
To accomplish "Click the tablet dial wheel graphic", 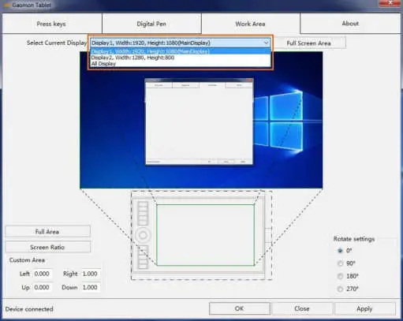I will (143, 235).
